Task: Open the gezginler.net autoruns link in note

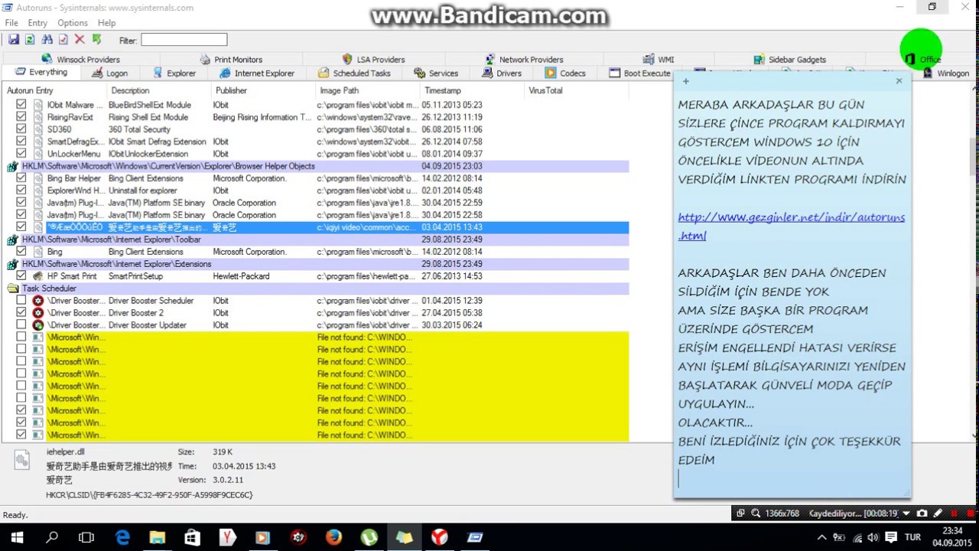Action: [791, 226]
